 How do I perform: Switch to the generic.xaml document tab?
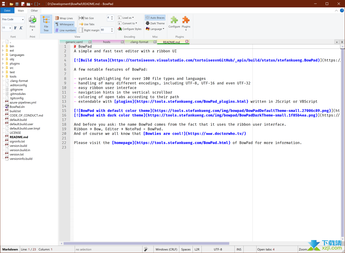(74, 42)
